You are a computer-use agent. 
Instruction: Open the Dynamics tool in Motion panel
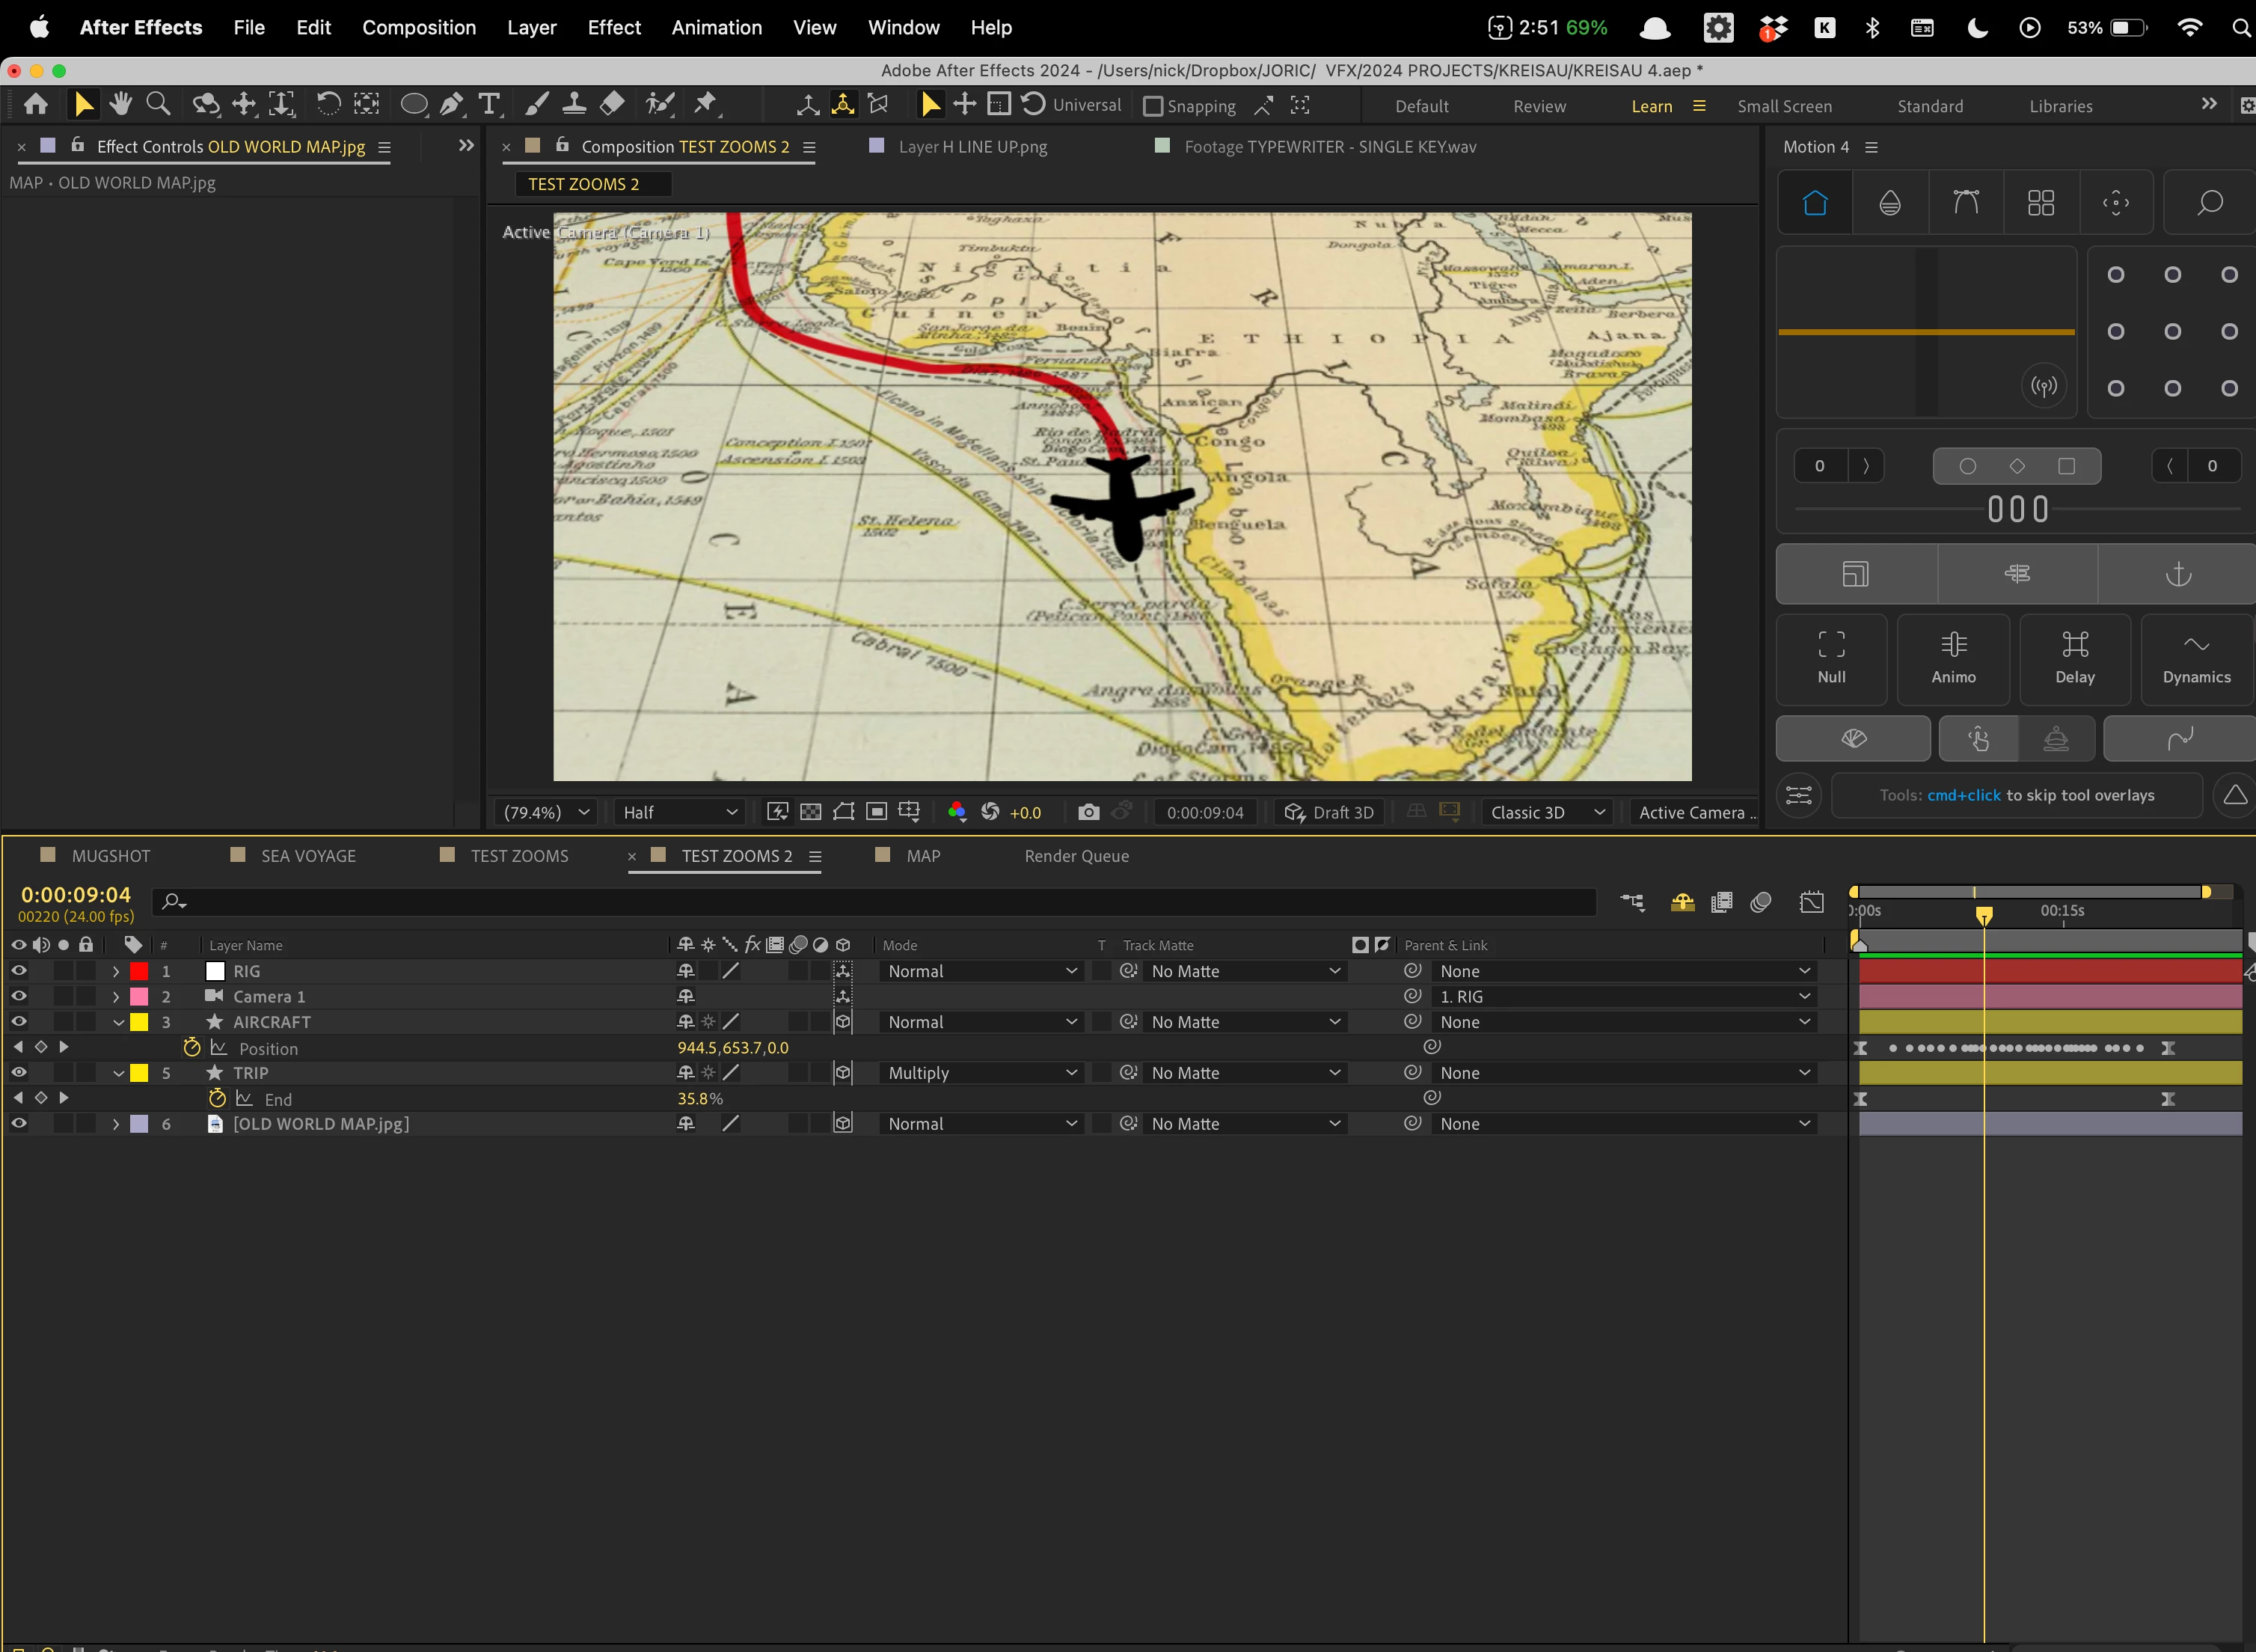point(2196,658)
